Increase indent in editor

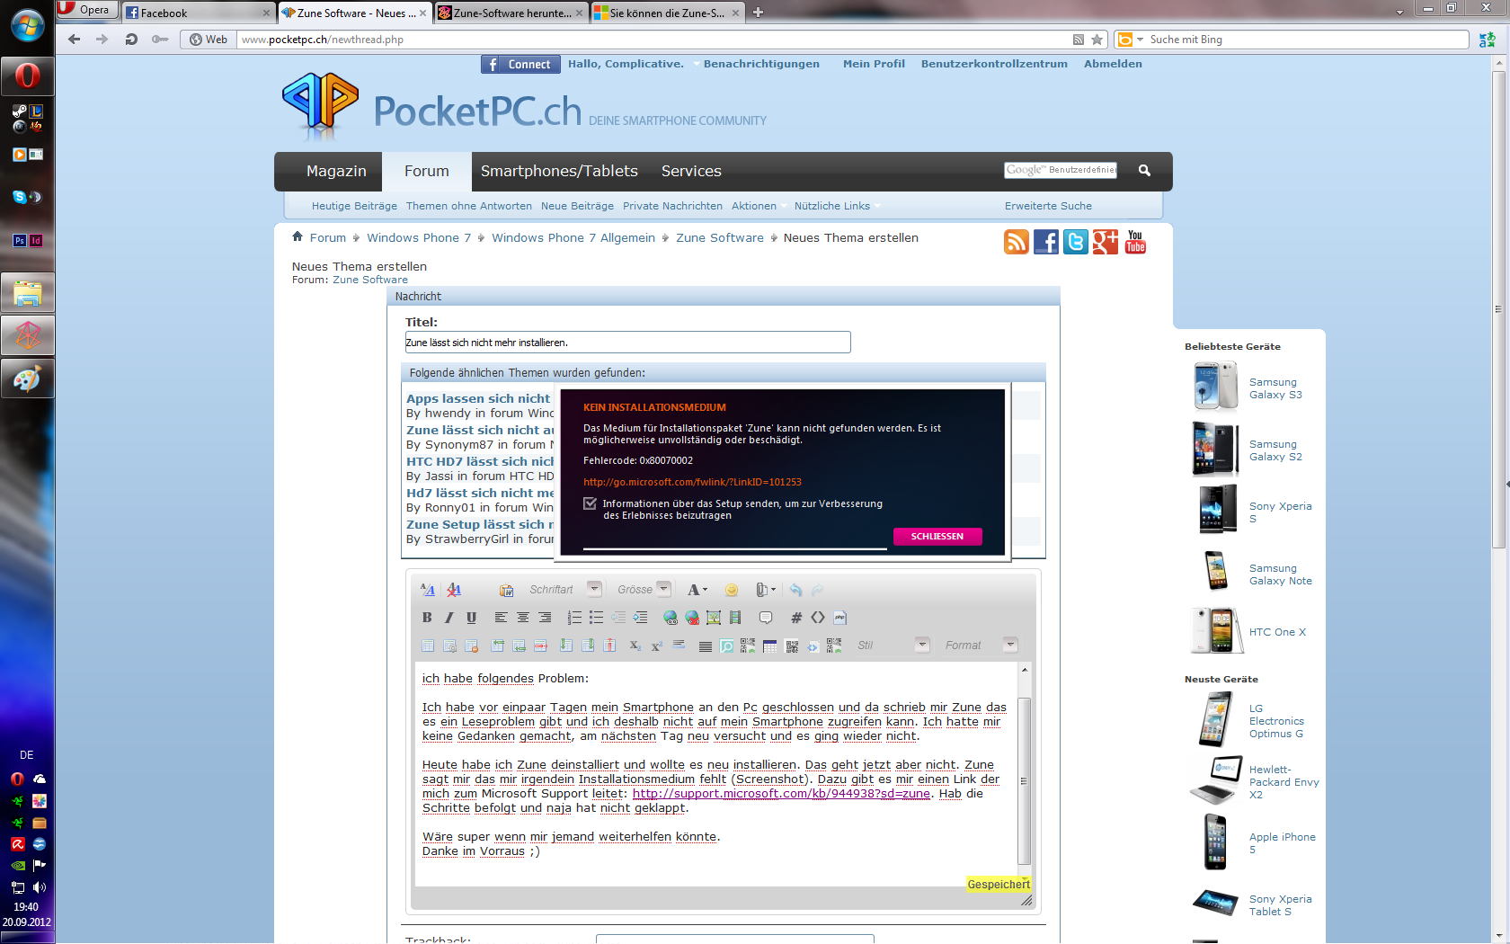click(640, 618)
